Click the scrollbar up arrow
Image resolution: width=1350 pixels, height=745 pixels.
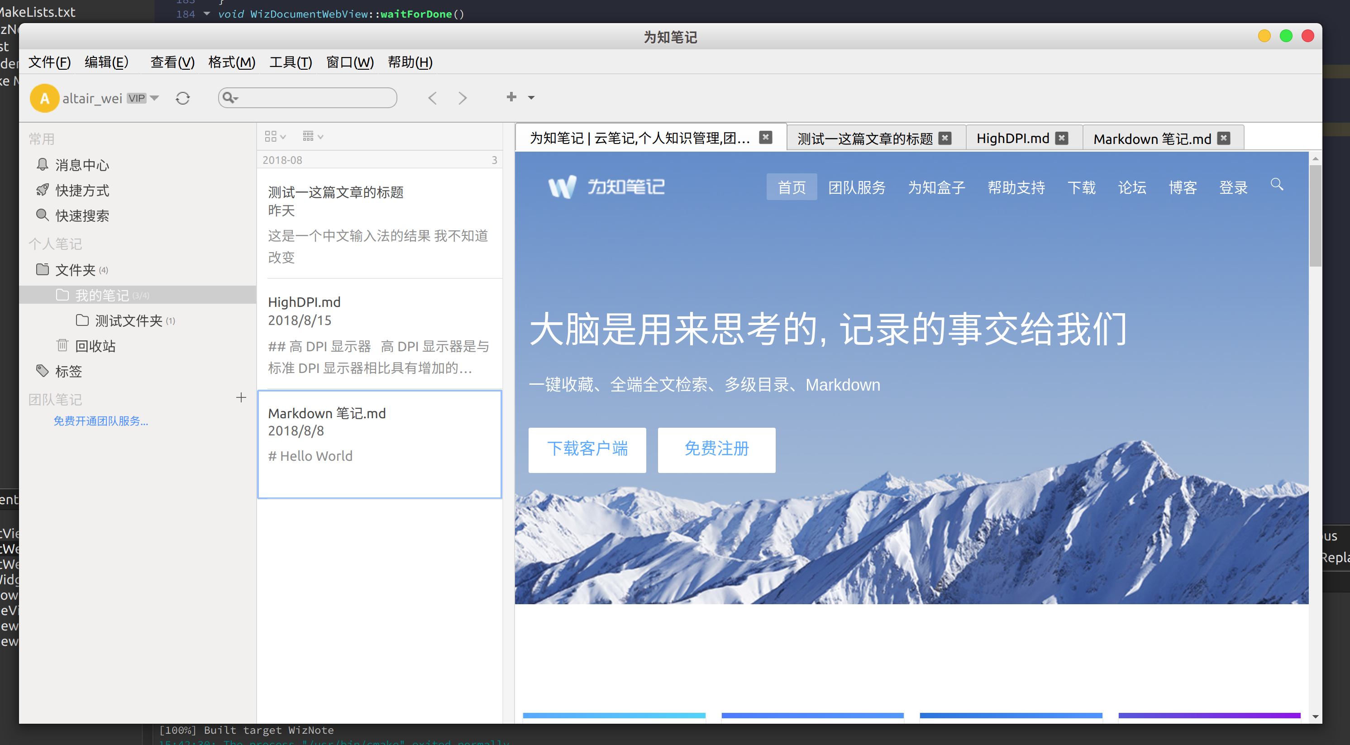click(x=1315, y=158)
